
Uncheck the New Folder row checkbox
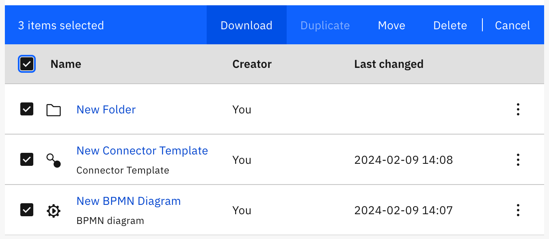click(x=26, y=109)
